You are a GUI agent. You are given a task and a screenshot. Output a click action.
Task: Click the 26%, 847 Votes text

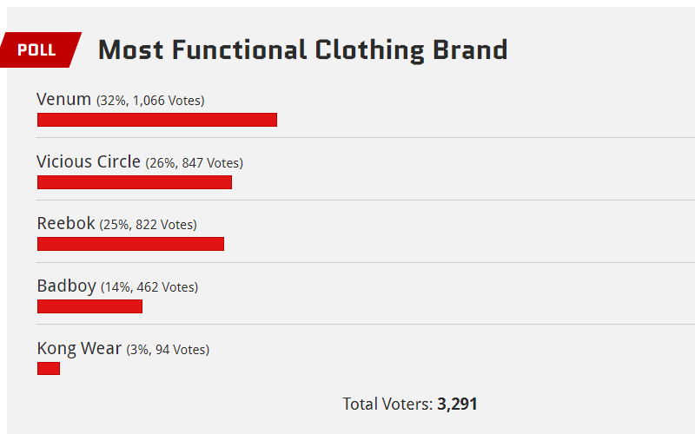click(194, 163)
